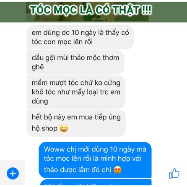187x187 pixels.
Task: Click 'tóc con mọc lên rồi' text line
Action: (x=62, y=42)
